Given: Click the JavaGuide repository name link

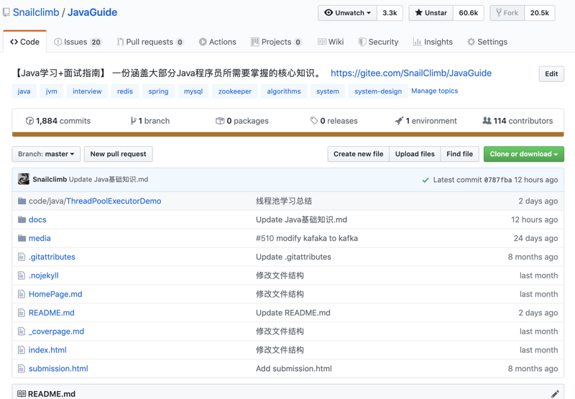Looking at the screenshot, I should 93,12.
